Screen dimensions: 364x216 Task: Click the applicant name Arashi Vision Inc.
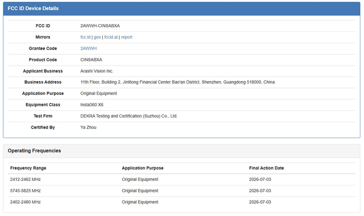97,71
